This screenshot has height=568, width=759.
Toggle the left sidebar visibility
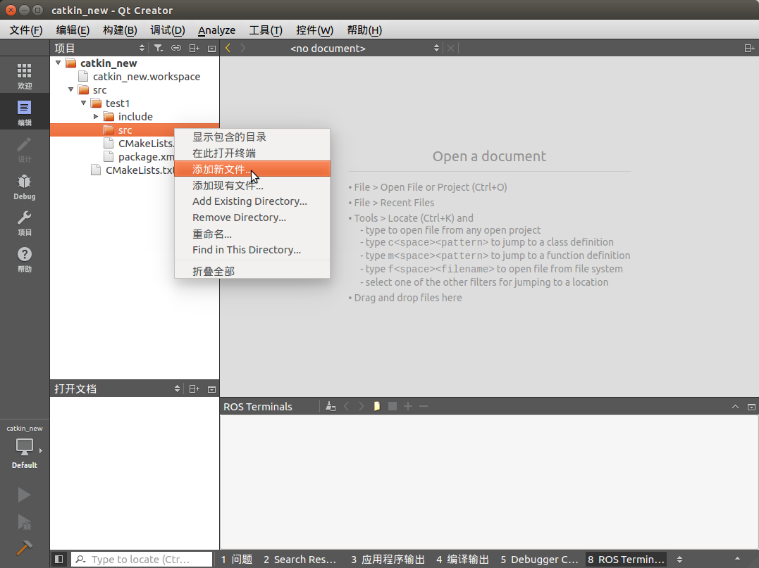pos(58,560)
